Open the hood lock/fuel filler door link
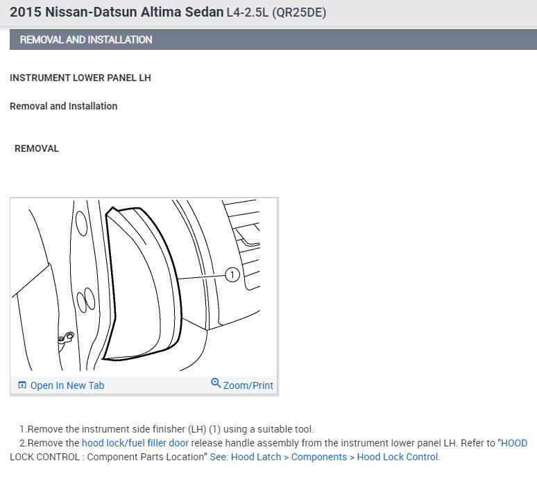The width and height of the screenshot is (537, 479). [135, 443]
